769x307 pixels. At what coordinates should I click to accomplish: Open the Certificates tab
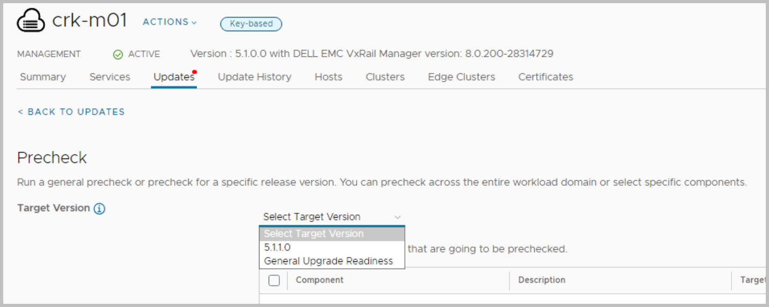pos(545,77)
